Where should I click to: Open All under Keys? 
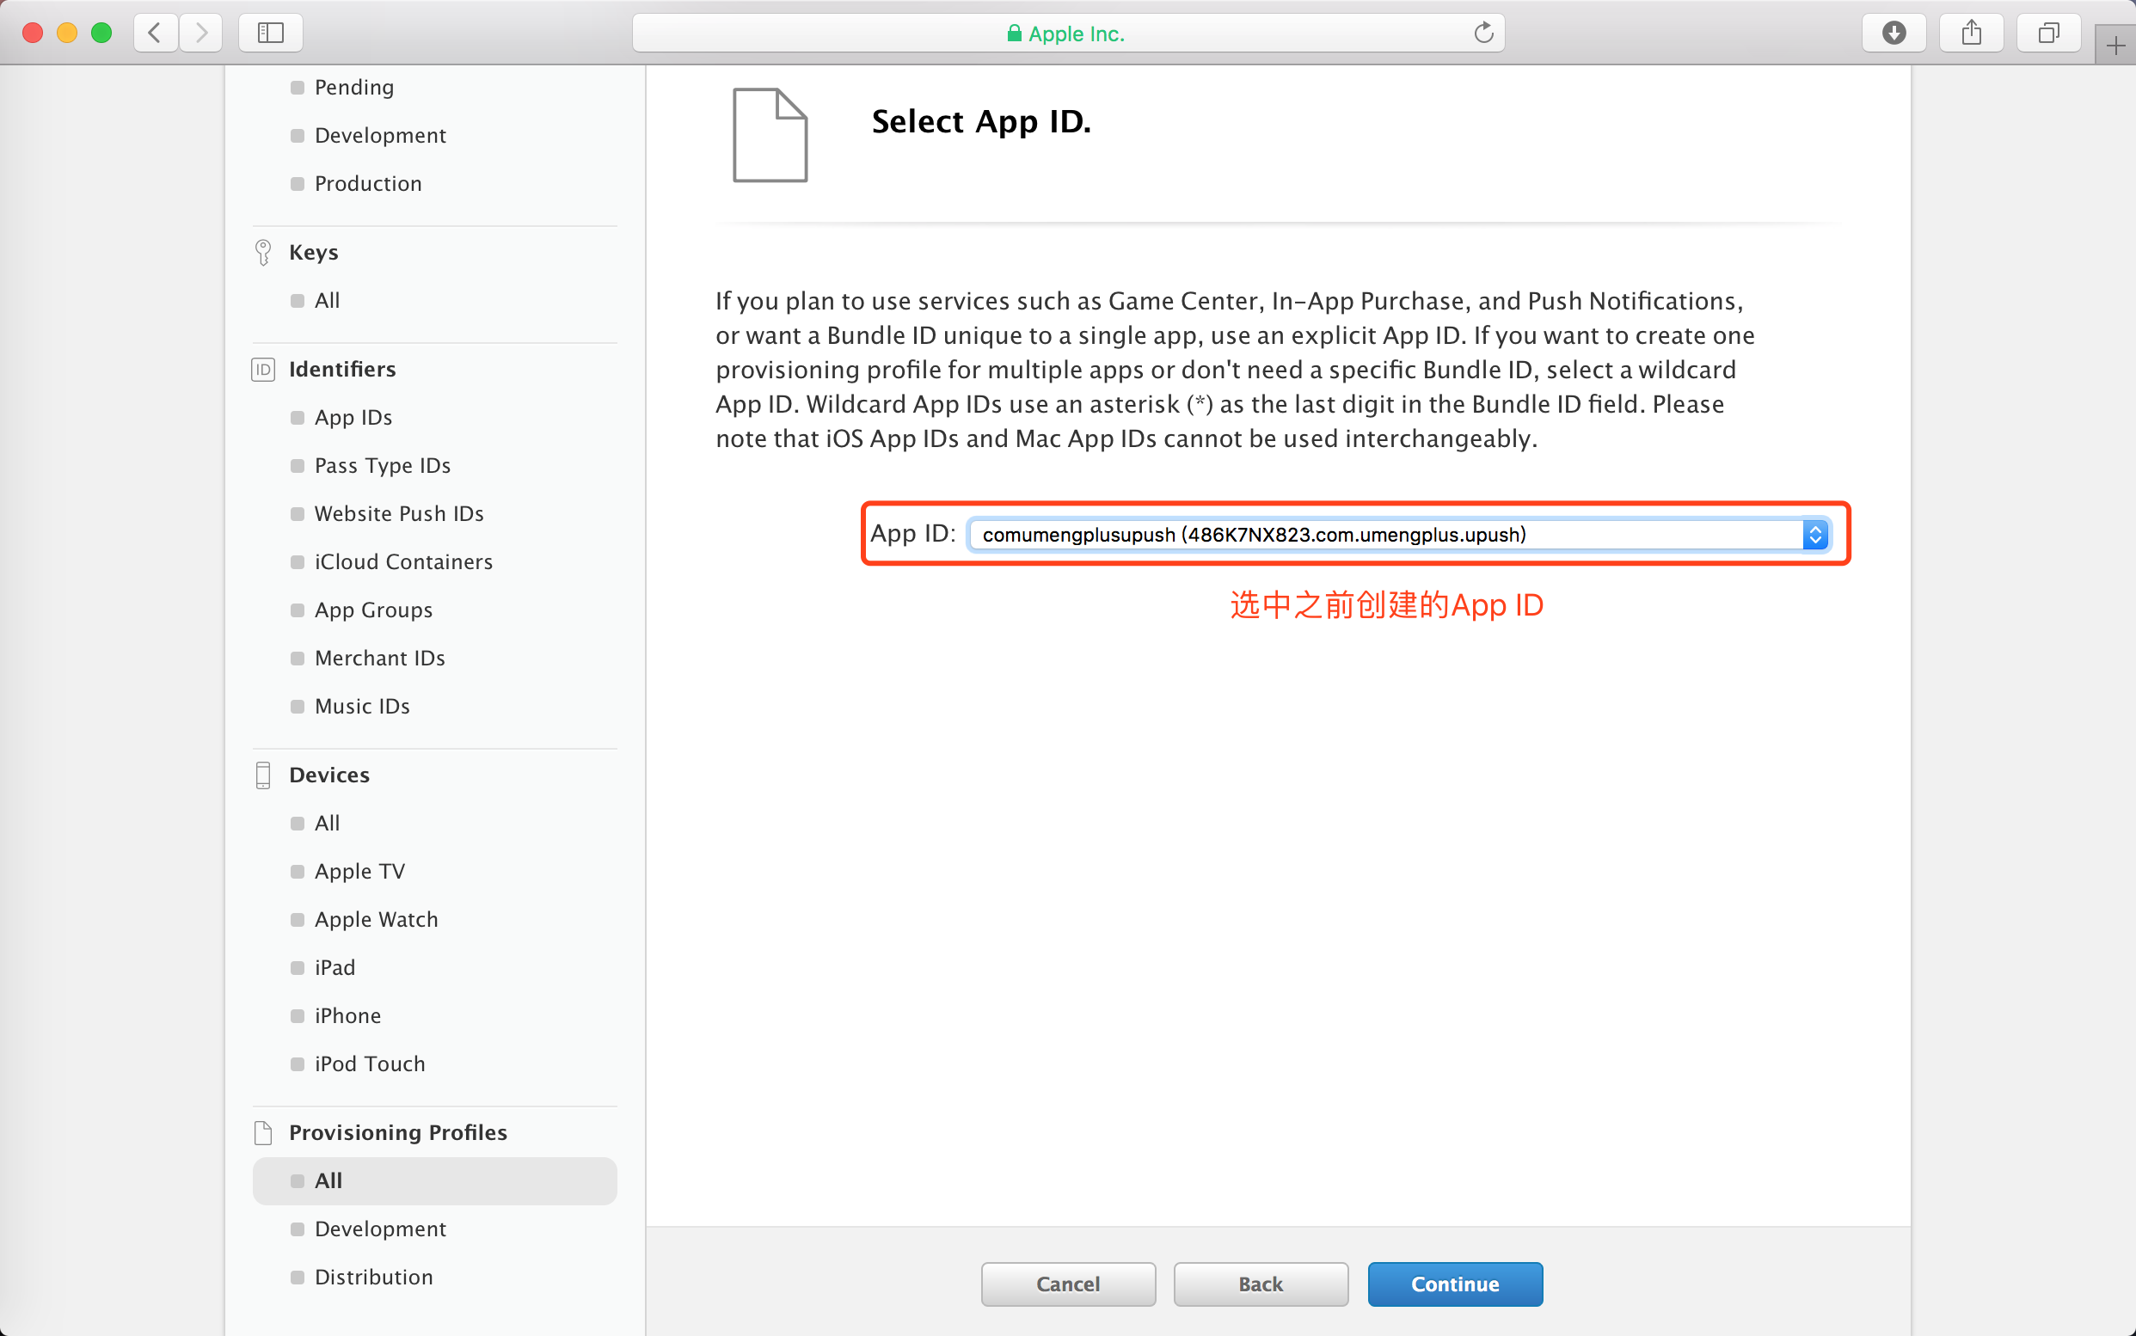[x=327, y=300]
